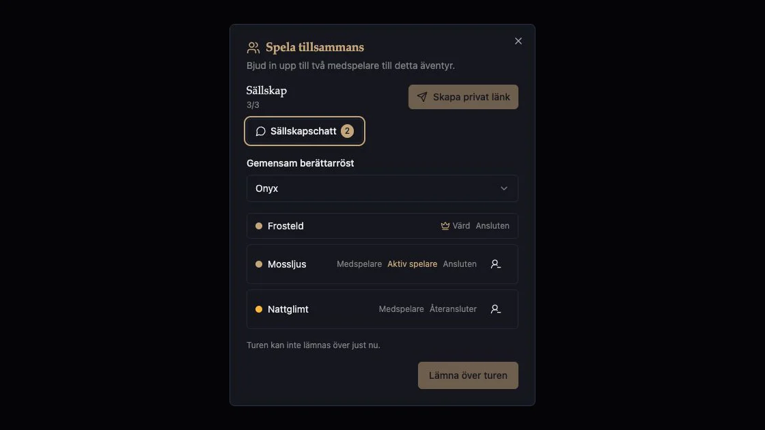Click Nattglimt's yellow status dot
This screenshot has height=430, width=765.
259,309
